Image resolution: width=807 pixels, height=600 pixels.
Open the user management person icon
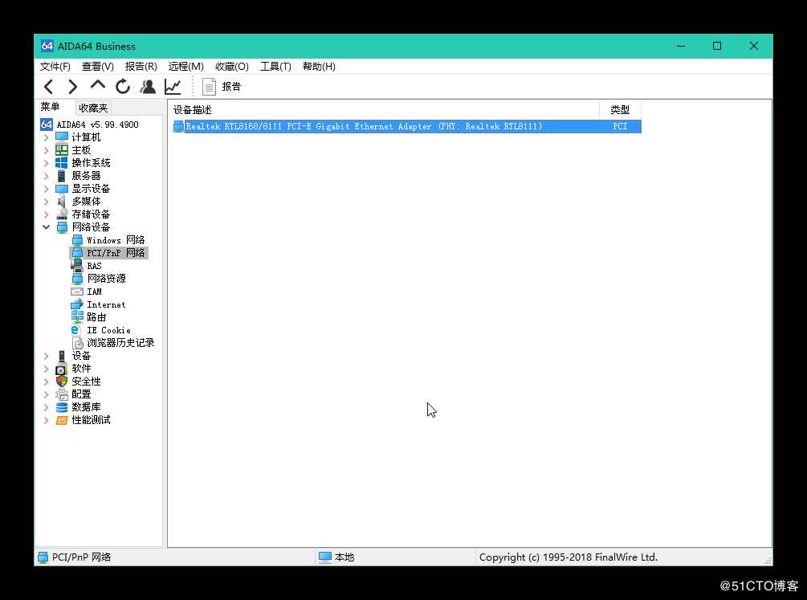(x=148, y=87)
